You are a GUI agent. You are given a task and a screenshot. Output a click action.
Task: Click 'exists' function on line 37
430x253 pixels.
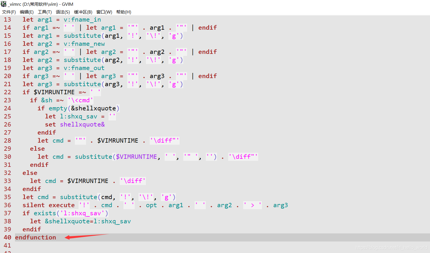pyautogui.click(x=45, y=213)
